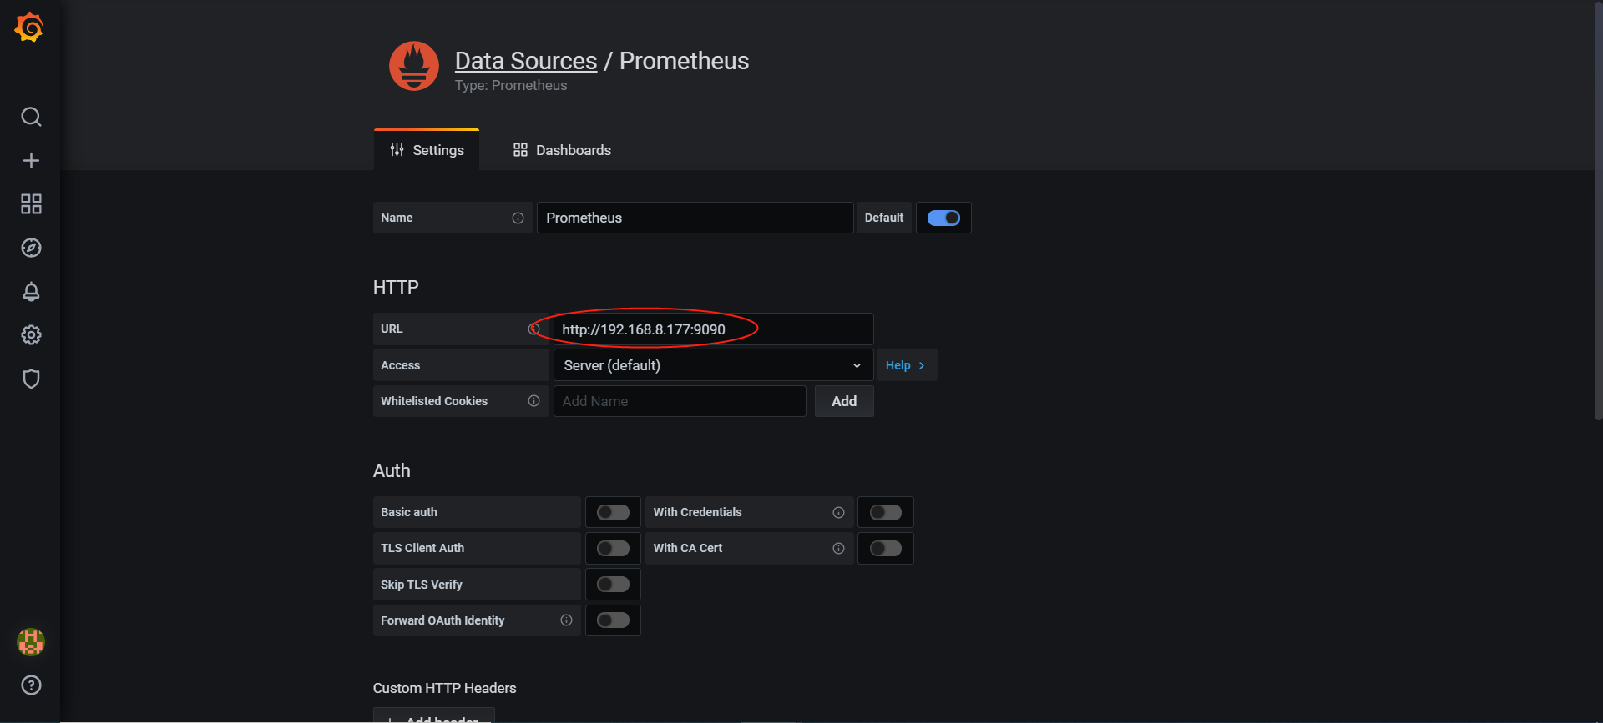Click the URL input field
The width and height of the screenshot is (1603, 723).
click(713, 329)
